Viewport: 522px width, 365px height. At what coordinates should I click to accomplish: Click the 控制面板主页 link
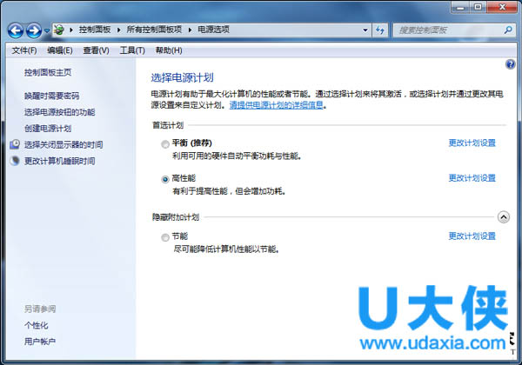tap(48, 72)
